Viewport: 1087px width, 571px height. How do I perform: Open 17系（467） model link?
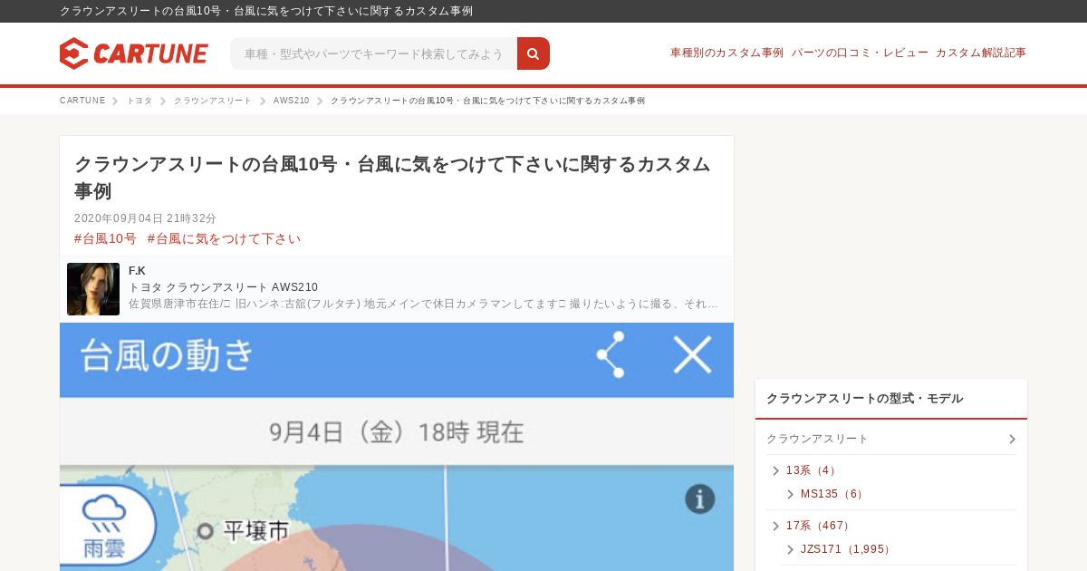tap(820, 526)
